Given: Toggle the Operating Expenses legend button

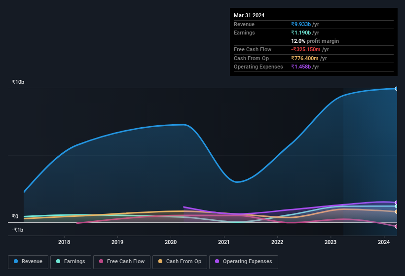Looking at the screenshot, I should (244, 262).
